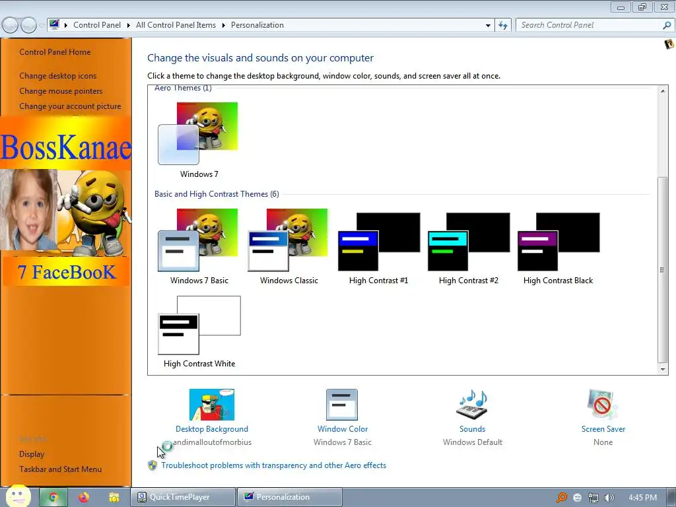
Task: Click the Personalization taskbar button
Action: click(x=290, y=497)
